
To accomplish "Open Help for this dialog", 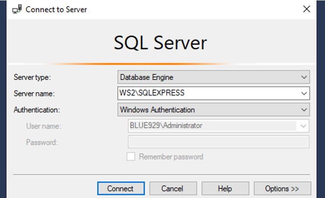I will (x=225, y=188).
